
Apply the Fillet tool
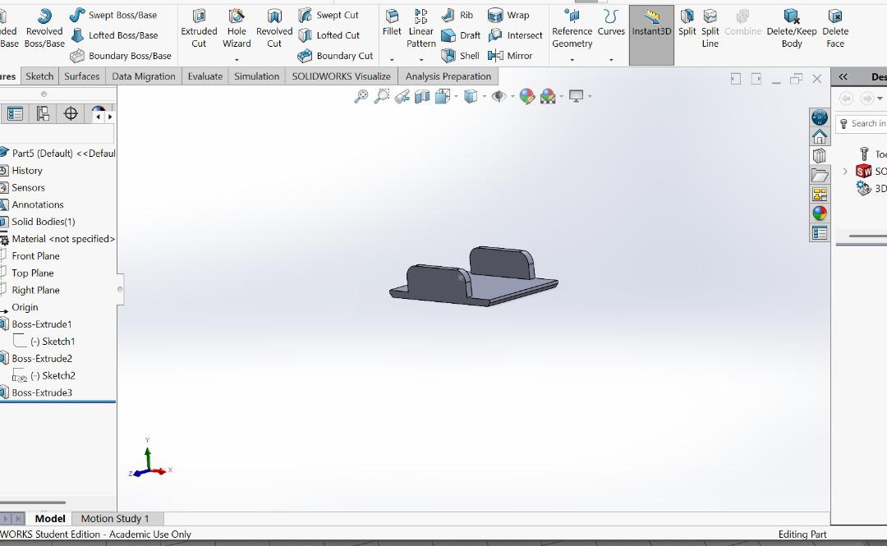(392, 23)
